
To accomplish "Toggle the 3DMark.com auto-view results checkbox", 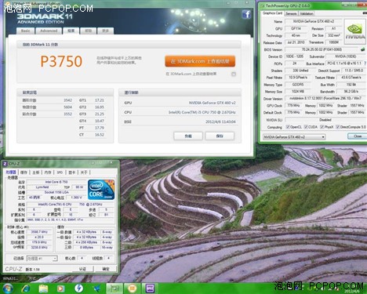I will pos(234,74).
